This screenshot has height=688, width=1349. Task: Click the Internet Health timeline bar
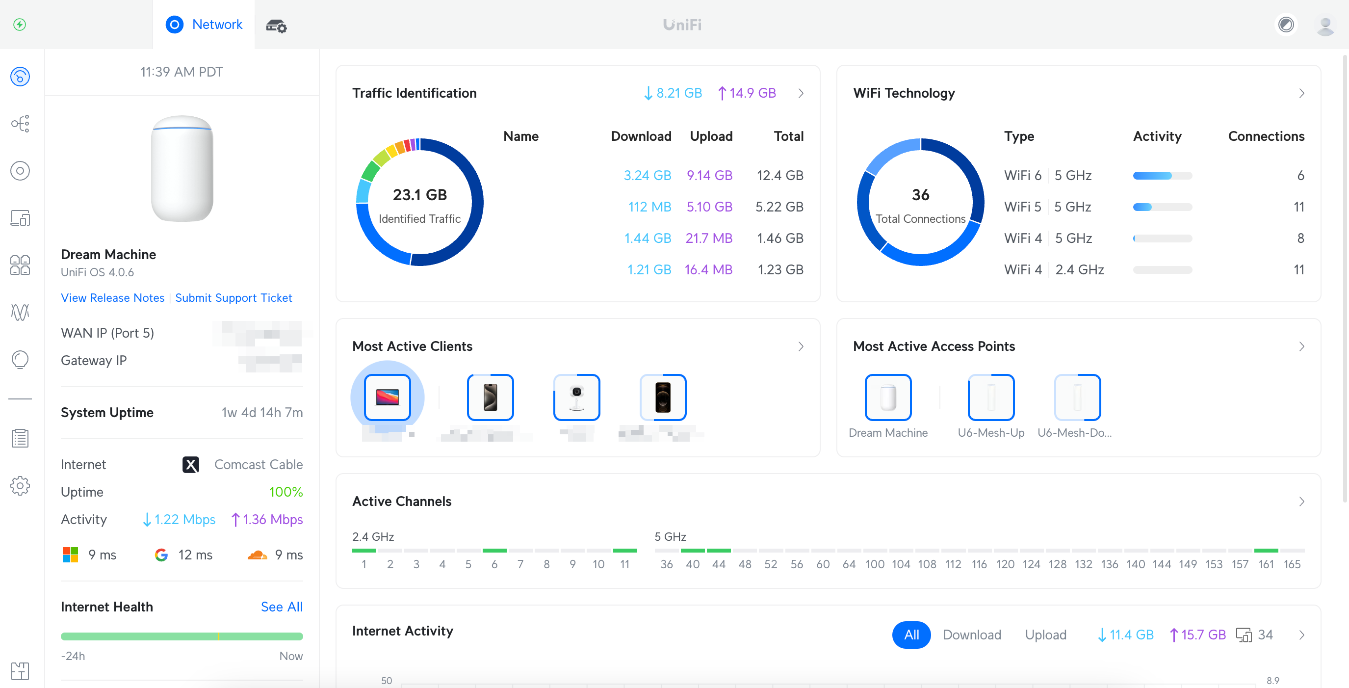pos(182,636)
